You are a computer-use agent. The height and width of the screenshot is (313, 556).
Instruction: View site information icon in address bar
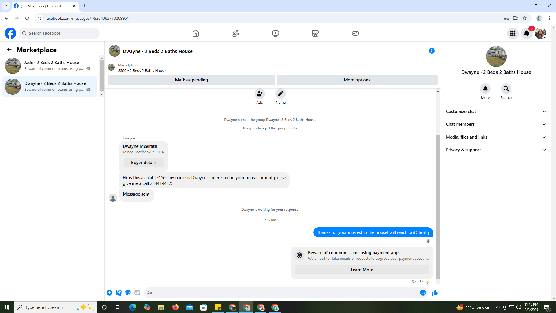40,18
